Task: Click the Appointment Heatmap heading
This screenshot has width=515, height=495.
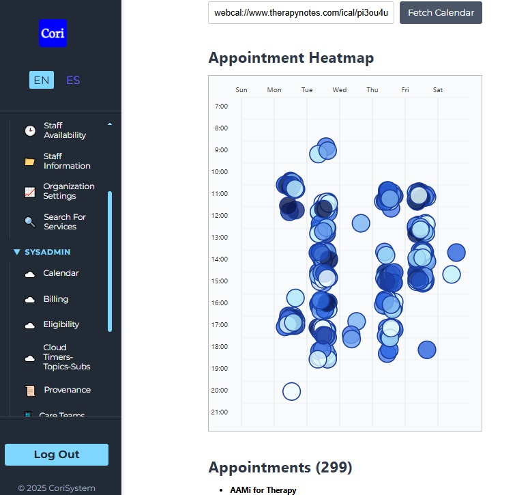Action: (291, 58)
